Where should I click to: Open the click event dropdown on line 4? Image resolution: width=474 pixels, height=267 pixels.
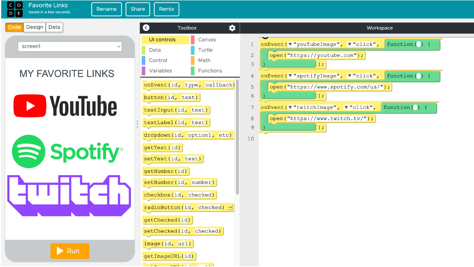click(350, 76)
